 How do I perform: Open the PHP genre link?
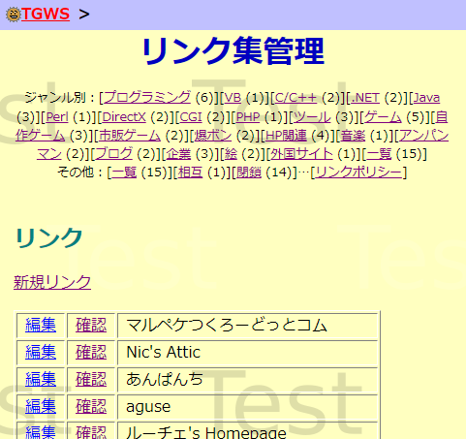[x=248, y=117]
